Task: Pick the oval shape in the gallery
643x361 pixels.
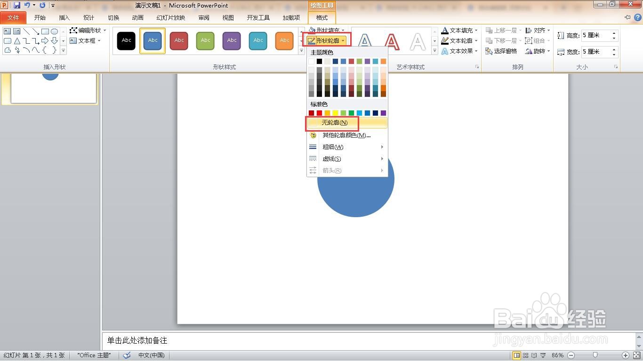Action: [x=55, y=31]
